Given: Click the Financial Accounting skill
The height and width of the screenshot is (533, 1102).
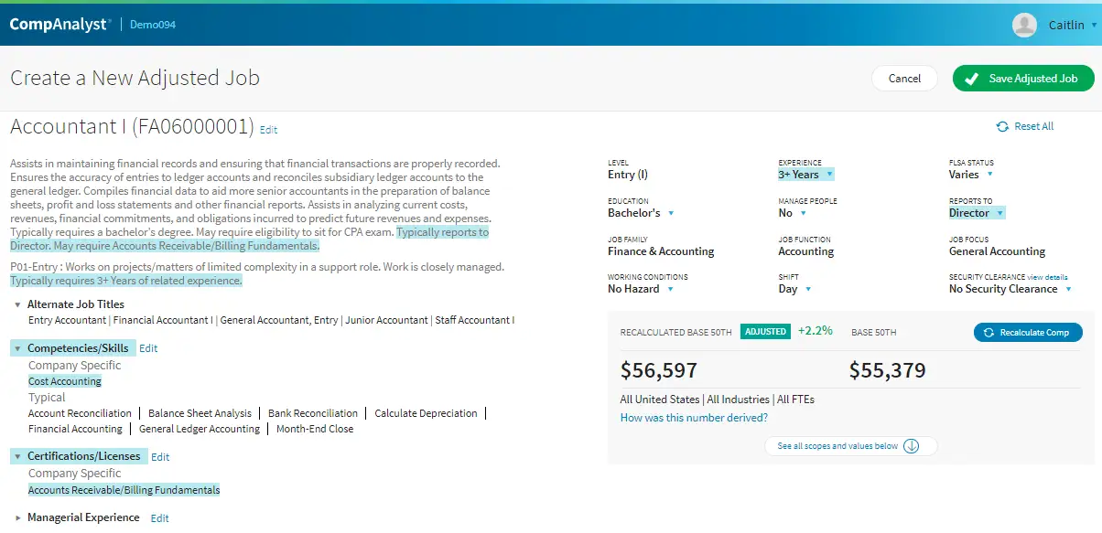Looking at the screenshot, I should pyautogui.click(x=75, y=429).
